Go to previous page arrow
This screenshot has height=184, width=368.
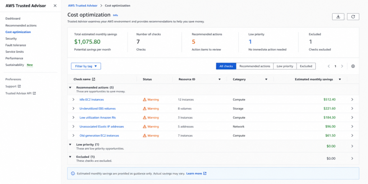tap(329, 66)
